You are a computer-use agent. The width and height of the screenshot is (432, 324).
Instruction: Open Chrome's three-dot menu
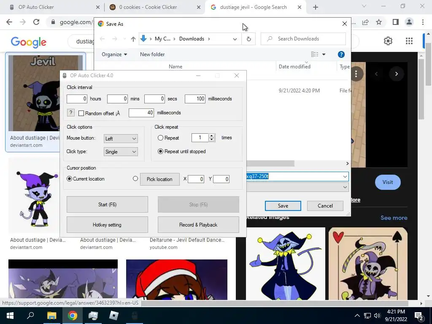(x=423, y=22)
